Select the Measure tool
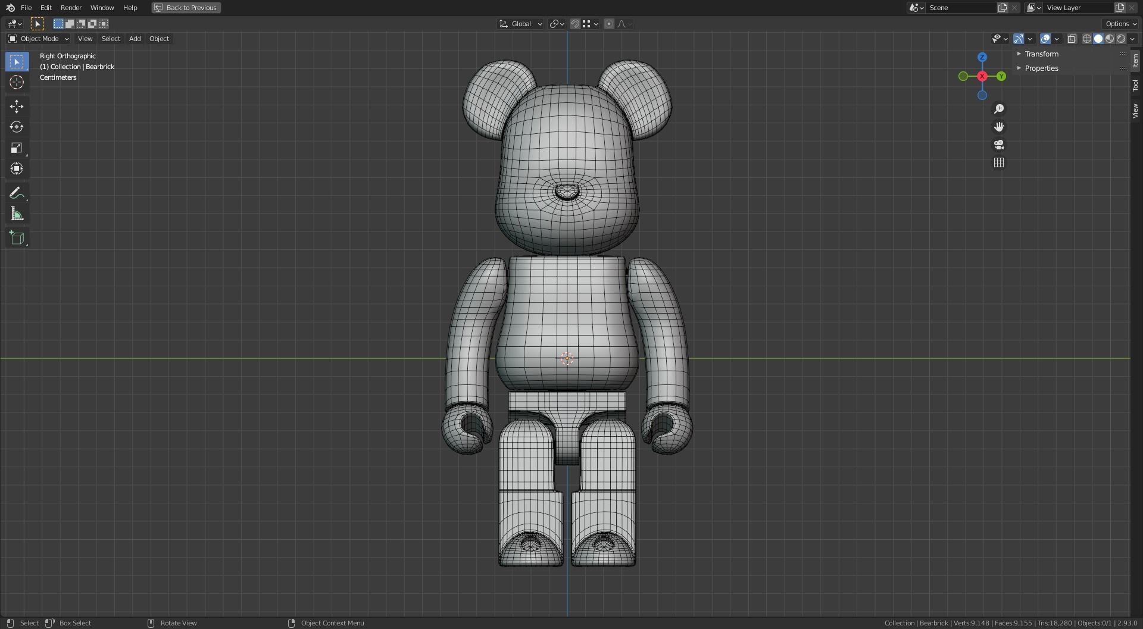 point(17,213)
